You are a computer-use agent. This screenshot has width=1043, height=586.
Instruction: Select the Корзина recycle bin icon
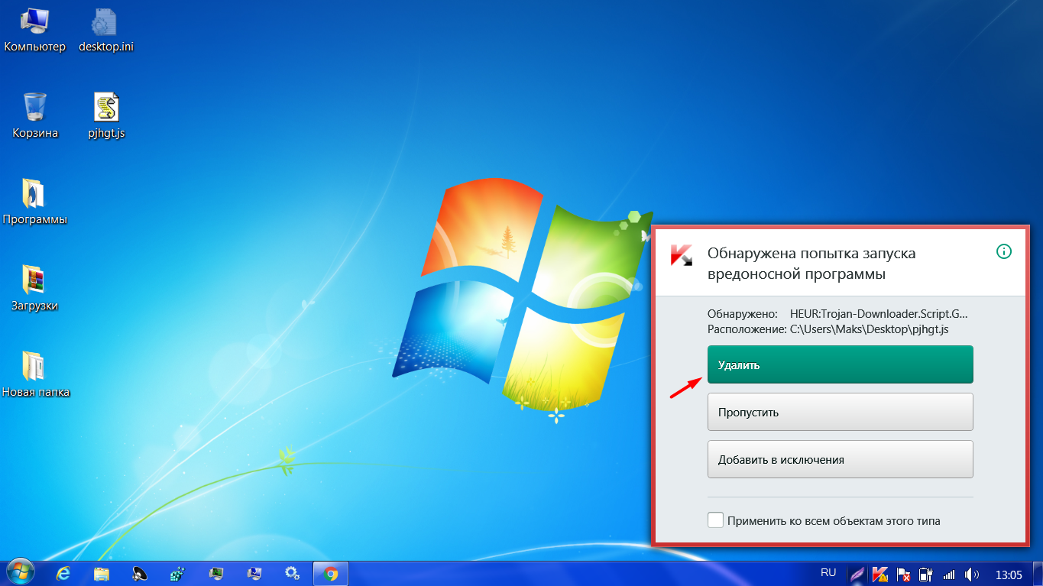(35, 116)
